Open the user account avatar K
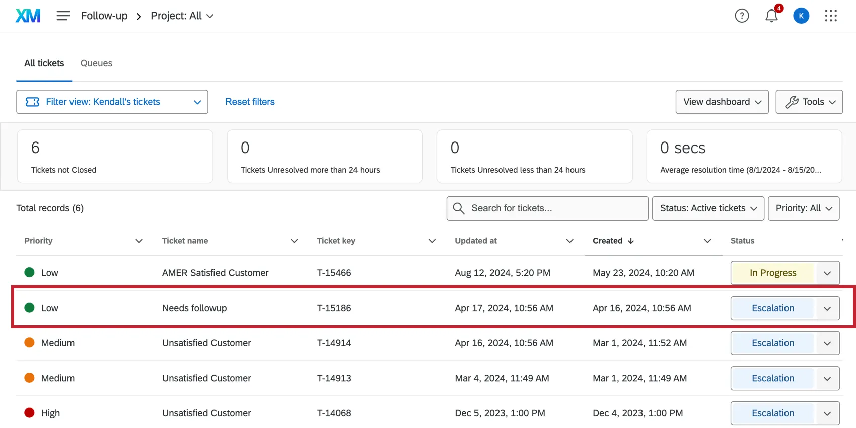Screen dimensions: 856x428 coord(801,16)
